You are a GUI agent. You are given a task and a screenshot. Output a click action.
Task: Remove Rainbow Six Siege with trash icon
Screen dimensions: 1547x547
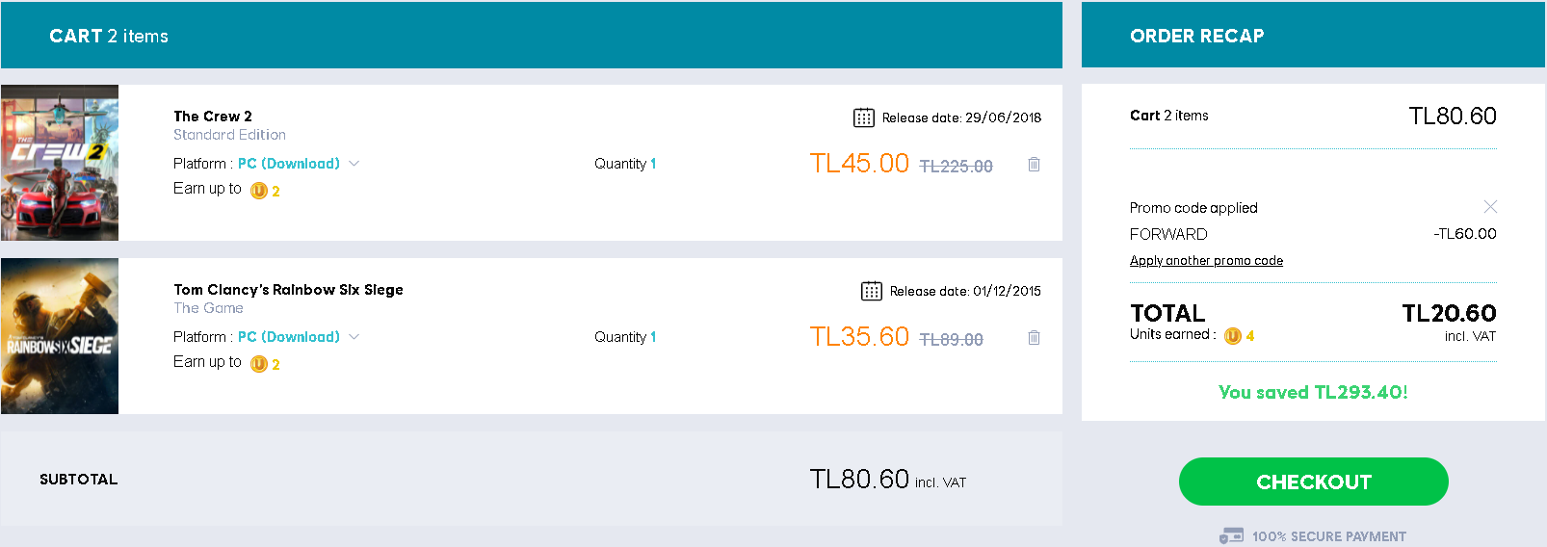pos(1034,338)
